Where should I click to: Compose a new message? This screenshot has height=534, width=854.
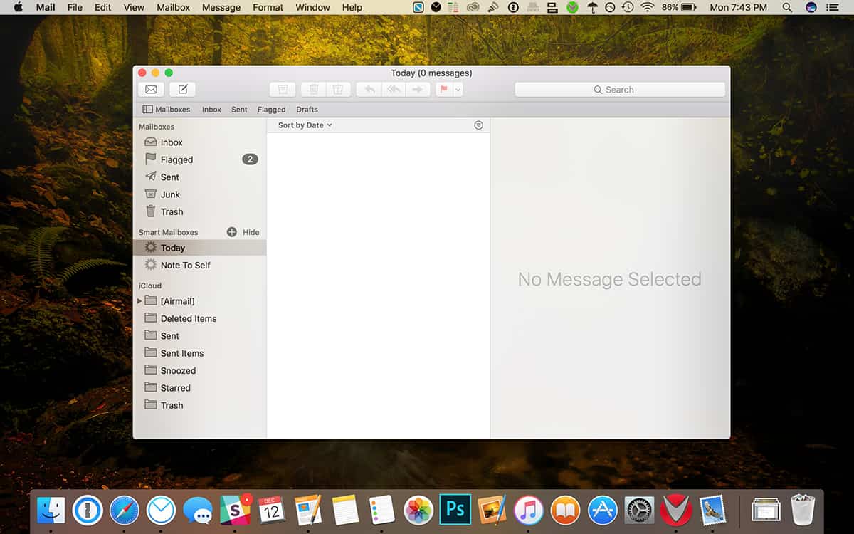(x=182, y=90)
